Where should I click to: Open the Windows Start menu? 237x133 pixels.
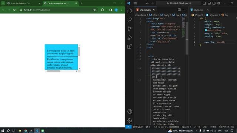coord(3,130)
